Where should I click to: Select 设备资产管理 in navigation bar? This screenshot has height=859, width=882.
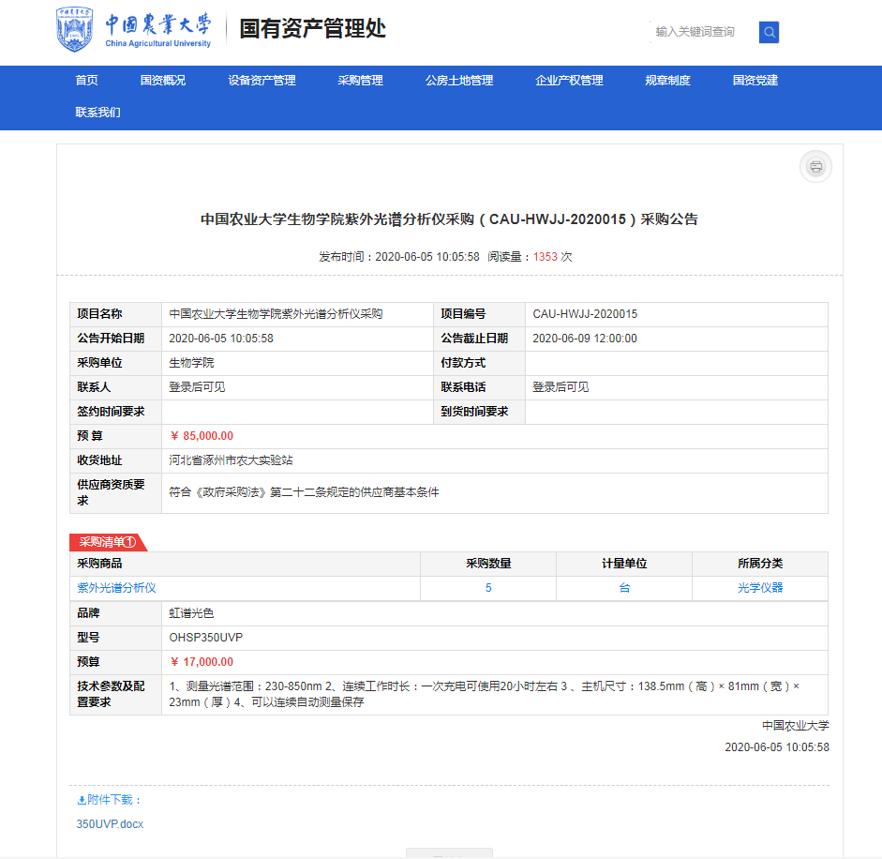click(262, 81)
